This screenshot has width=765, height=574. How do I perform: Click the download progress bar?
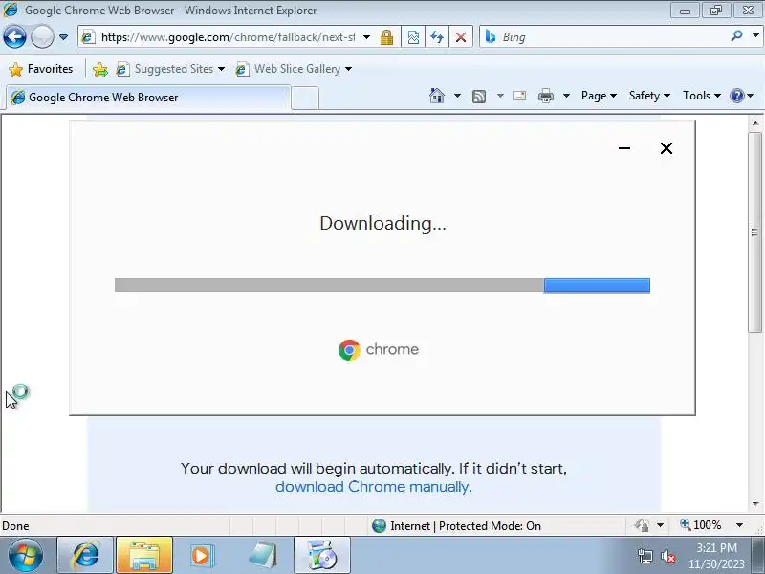[x=382, y=285]
